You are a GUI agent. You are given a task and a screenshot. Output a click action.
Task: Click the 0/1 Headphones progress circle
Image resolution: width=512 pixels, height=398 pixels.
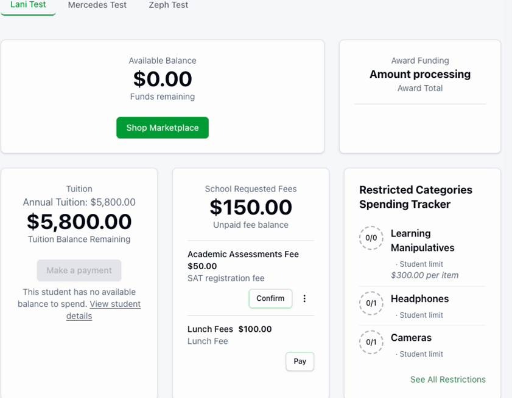371,303
